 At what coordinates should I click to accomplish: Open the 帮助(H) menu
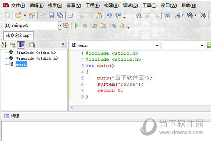point(189,5)
